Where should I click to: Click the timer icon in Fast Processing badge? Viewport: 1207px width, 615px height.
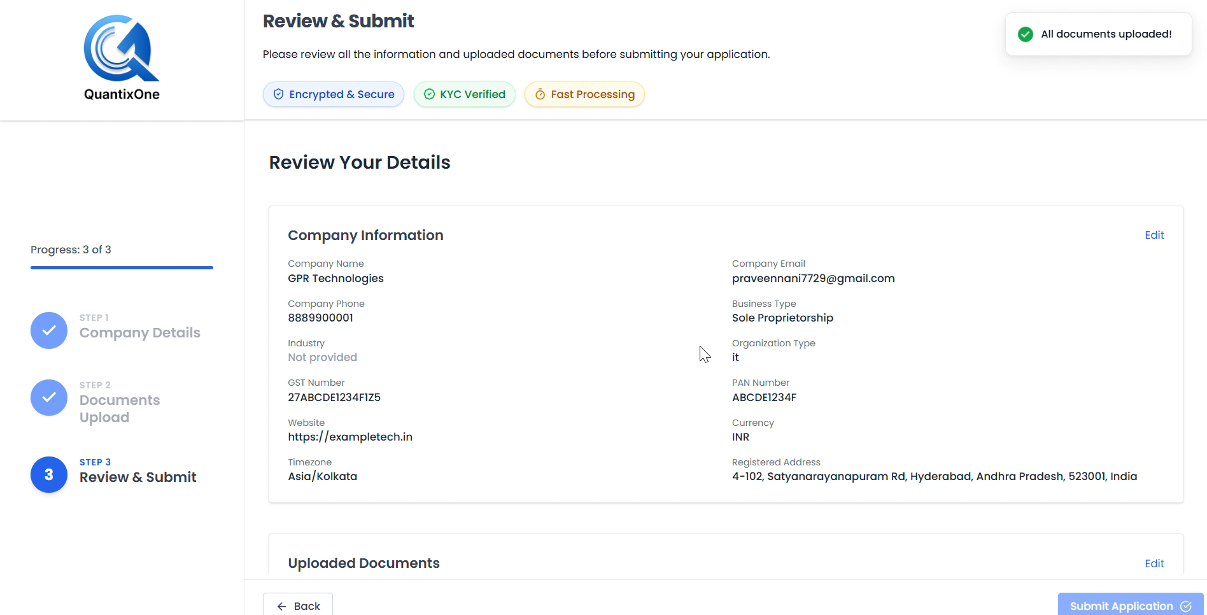540,94
